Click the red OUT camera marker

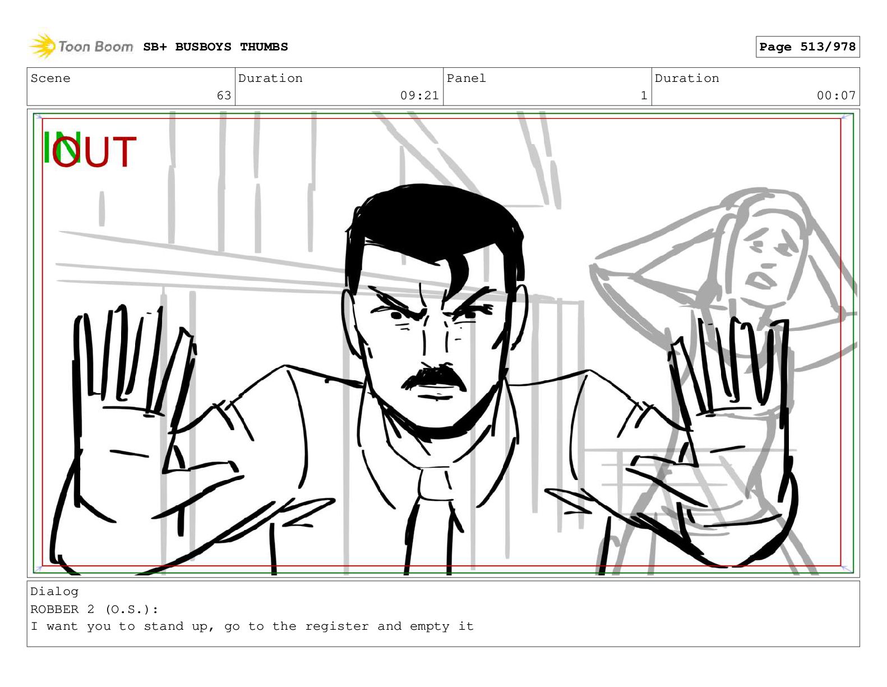pos(94,152)
